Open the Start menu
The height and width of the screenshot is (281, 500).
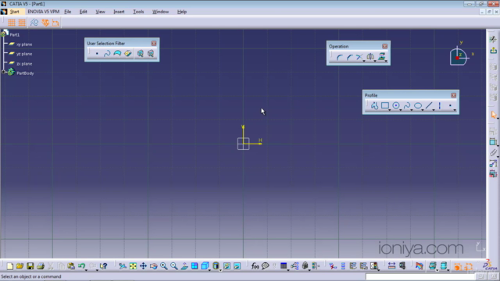[x=14, y=12]
